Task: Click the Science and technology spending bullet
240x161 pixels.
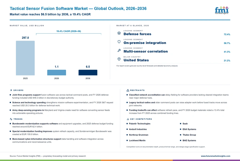Action: (61, 104)
